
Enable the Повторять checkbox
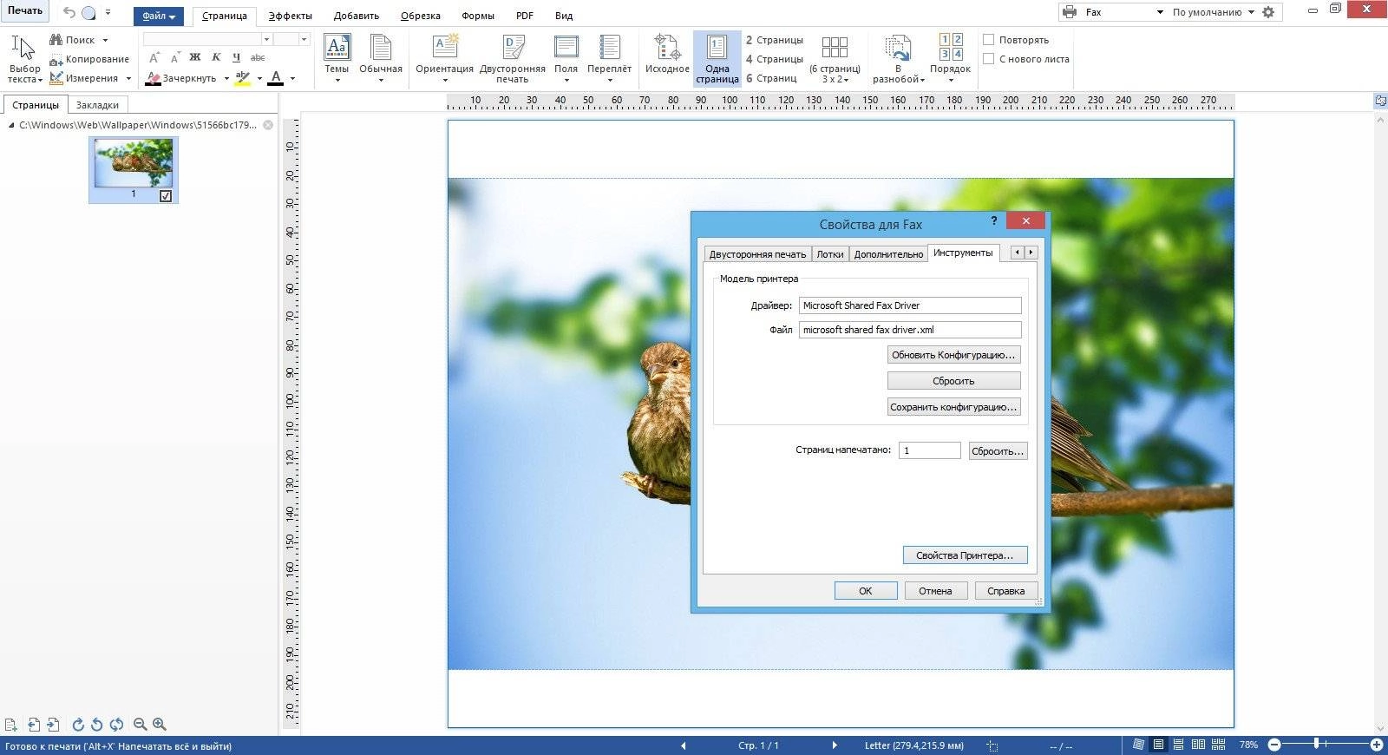click(x=988, y=40)
